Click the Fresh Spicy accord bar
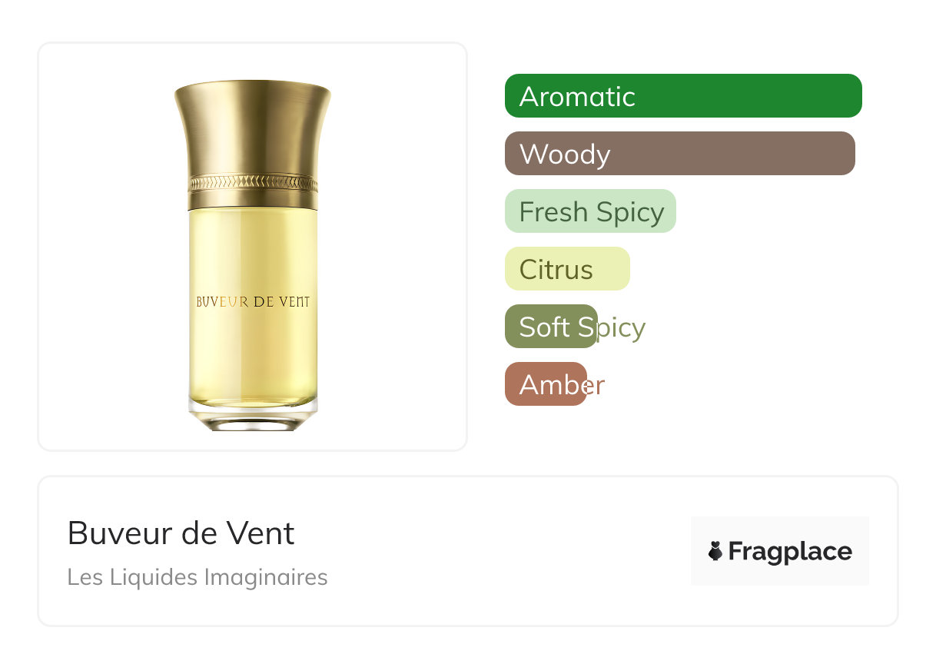The height and width of the screenshot is (664, 936). [x=590, y=211]
